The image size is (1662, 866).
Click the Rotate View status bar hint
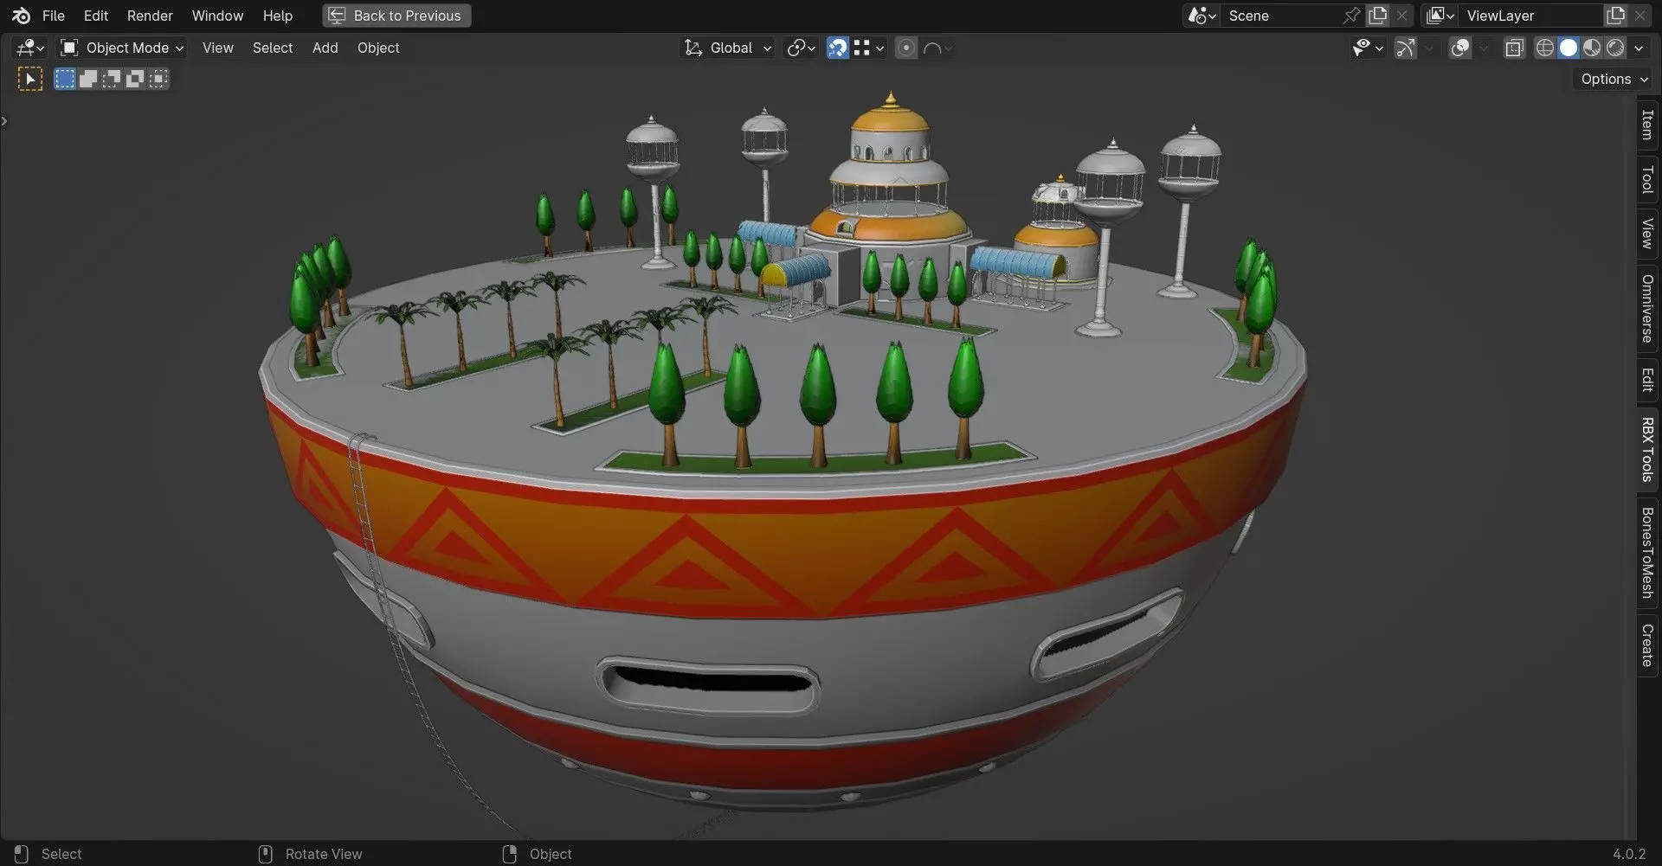click(324, 854)
